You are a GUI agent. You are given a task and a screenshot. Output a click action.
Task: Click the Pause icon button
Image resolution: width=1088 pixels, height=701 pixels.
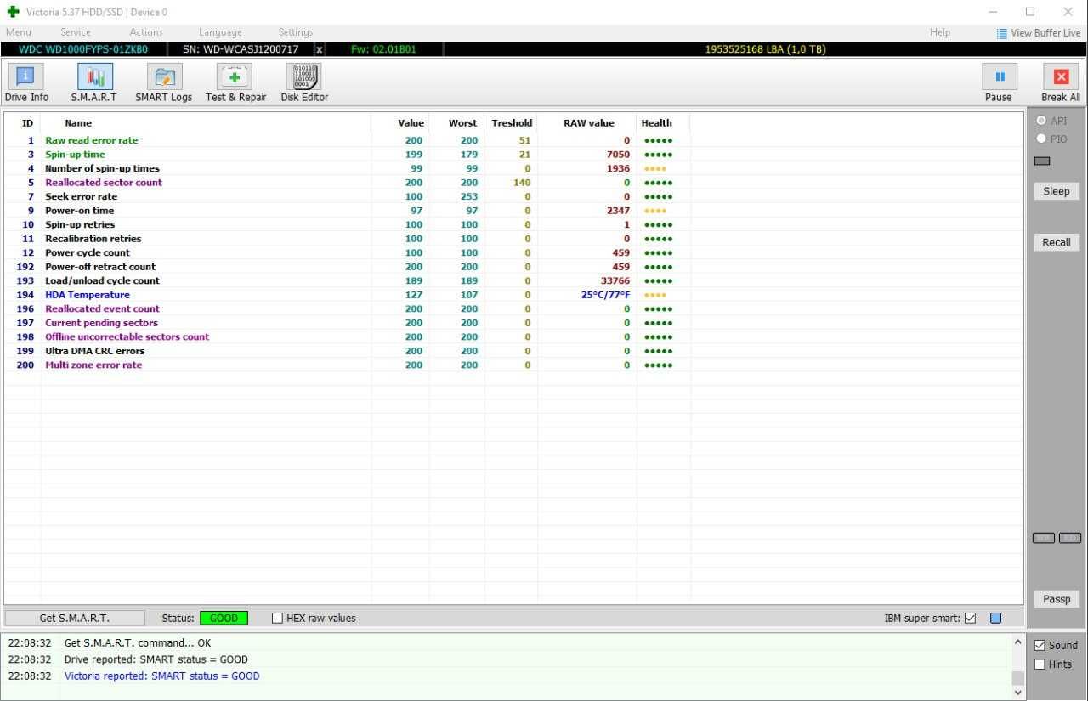pyautogui.click(x=1000, y=76)
